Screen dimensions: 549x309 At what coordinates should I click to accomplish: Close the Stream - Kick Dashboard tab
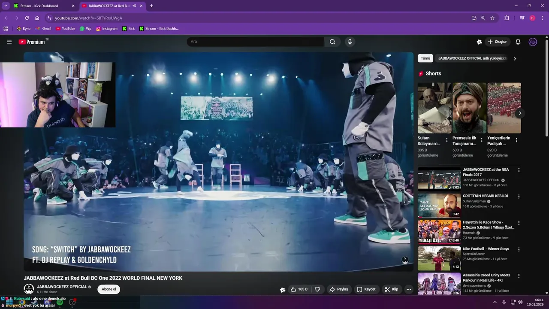(x=73, y=6)
